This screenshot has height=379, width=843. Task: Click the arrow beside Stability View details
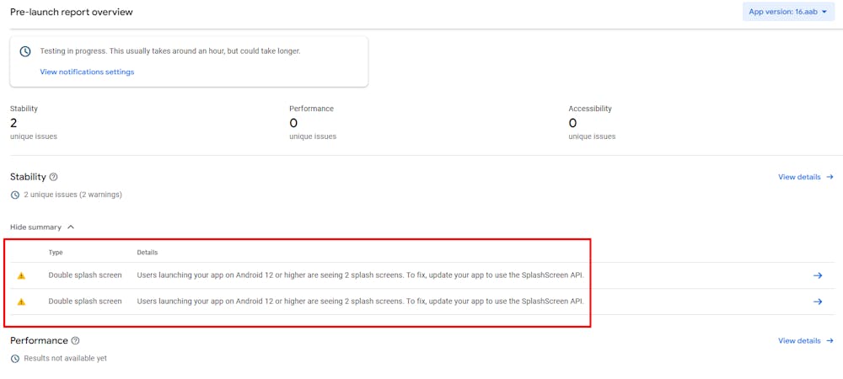pos(830,177)
